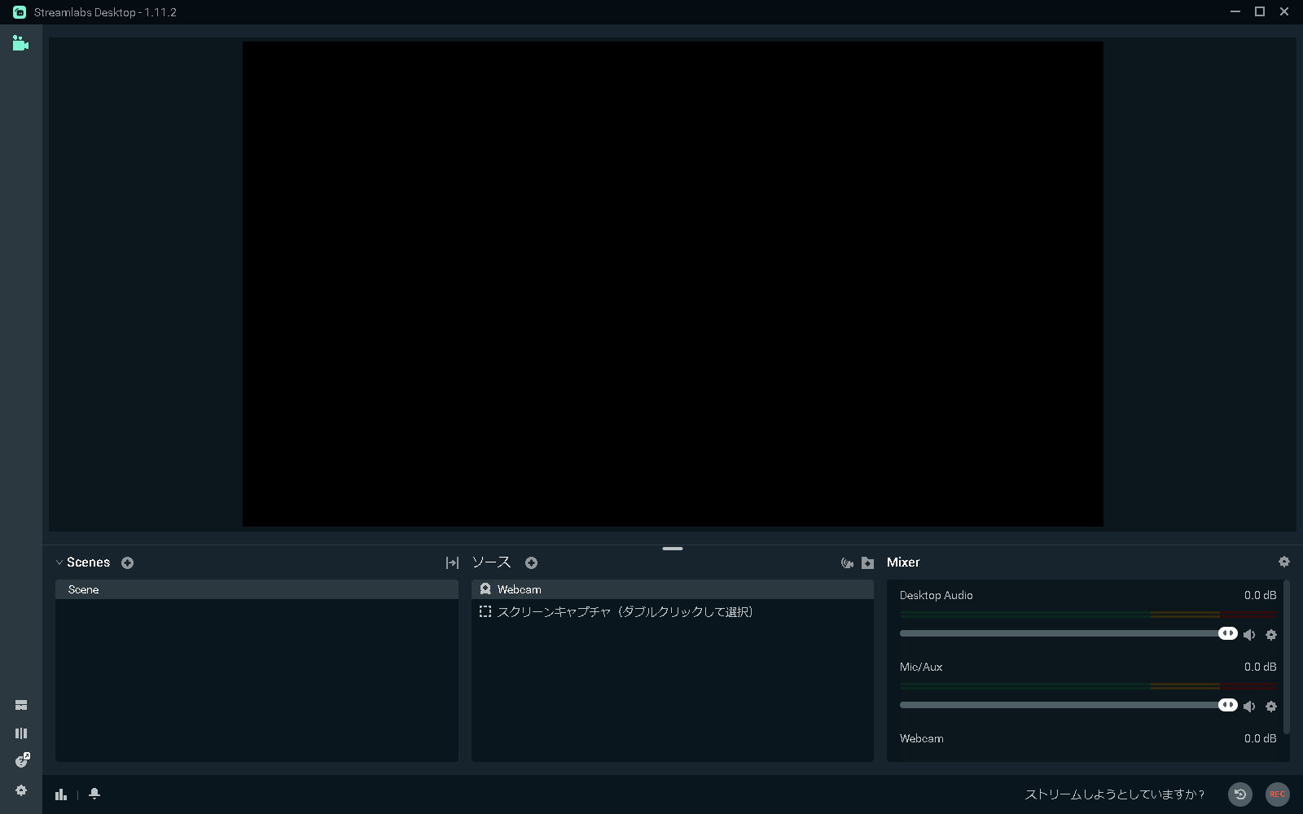Viewport: 1303px width, 814px height.
Task: Open advanced audio settings gear for Desktop Audio
Action: coord(1271,634)
